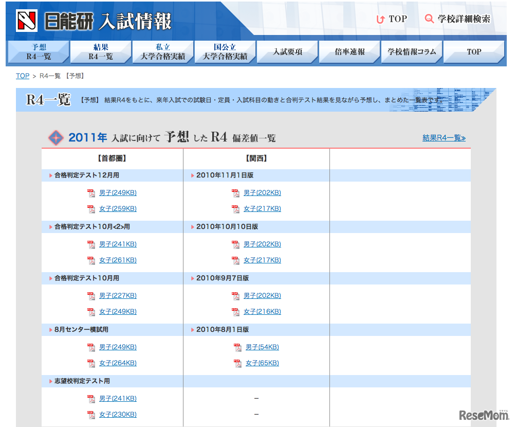
Task: Click PDF icon beside 女子(259KB) under 合格判定テスト12月用
Action: 91,208
